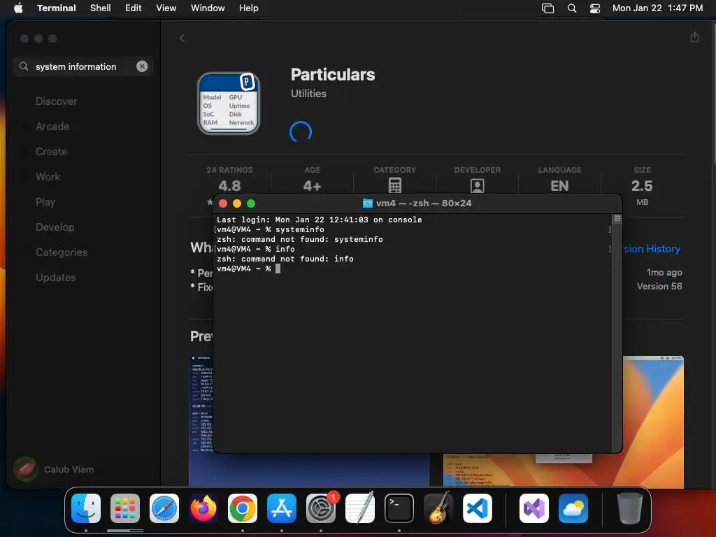Viewport: 716px width, 537px height.
Task: Open the Calub Viem account profile
Action: [54, 469]
